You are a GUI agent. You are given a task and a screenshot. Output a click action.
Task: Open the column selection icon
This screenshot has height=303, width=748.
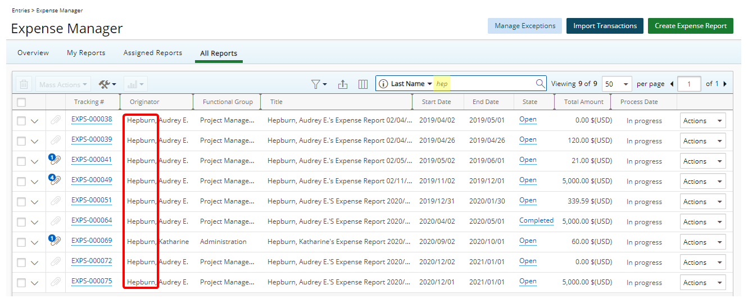363,84
